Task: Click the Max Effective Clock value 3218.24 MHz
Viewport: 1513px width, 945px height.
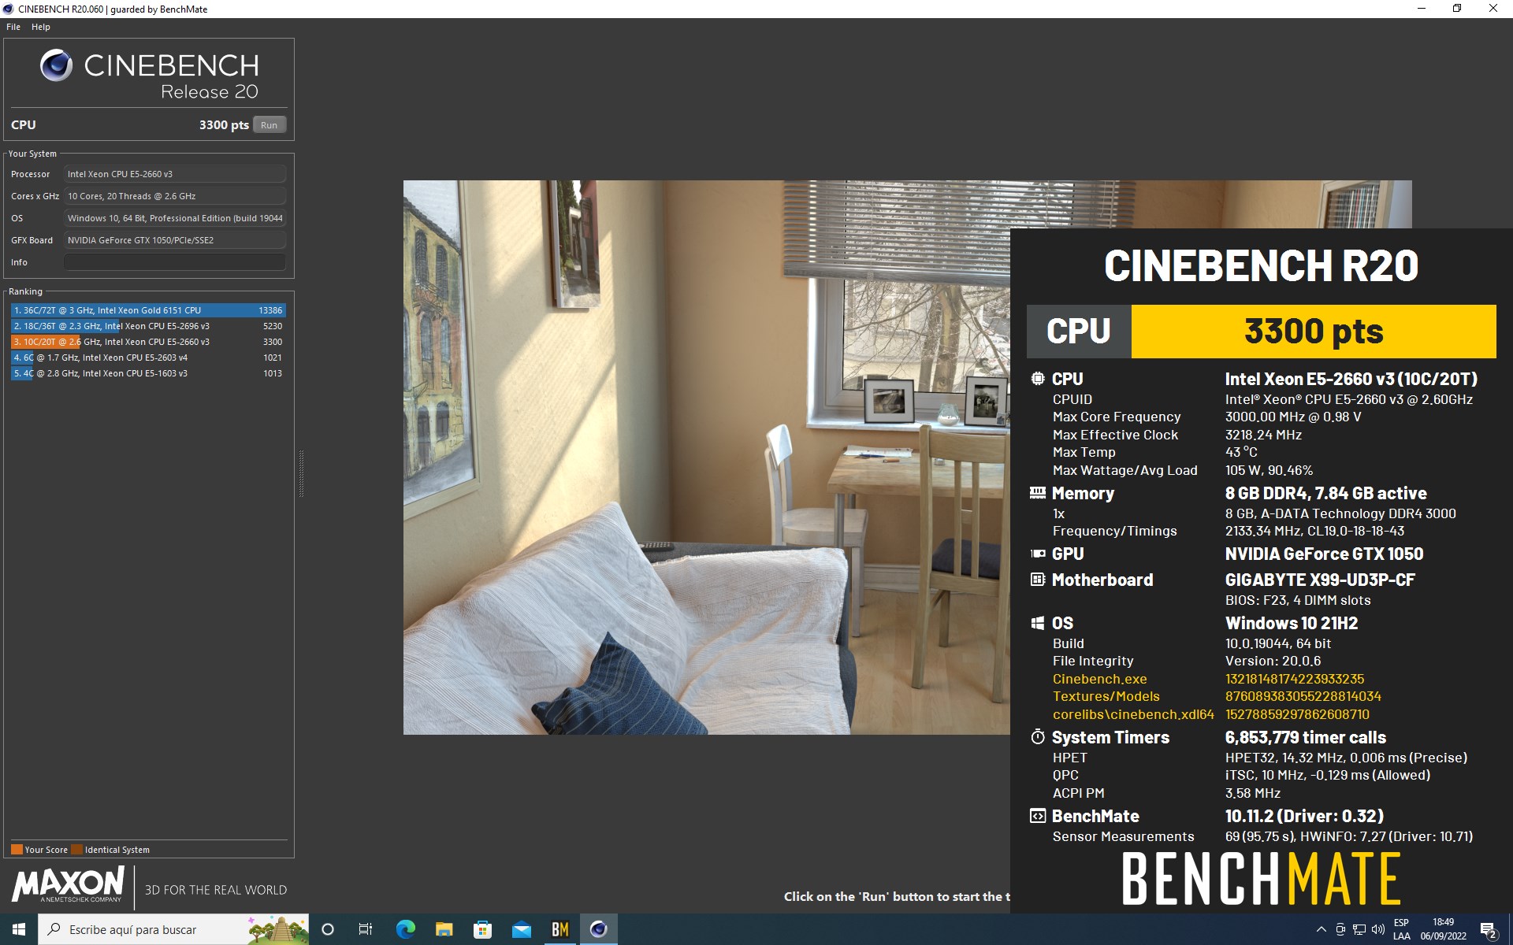Action: 1263,435
